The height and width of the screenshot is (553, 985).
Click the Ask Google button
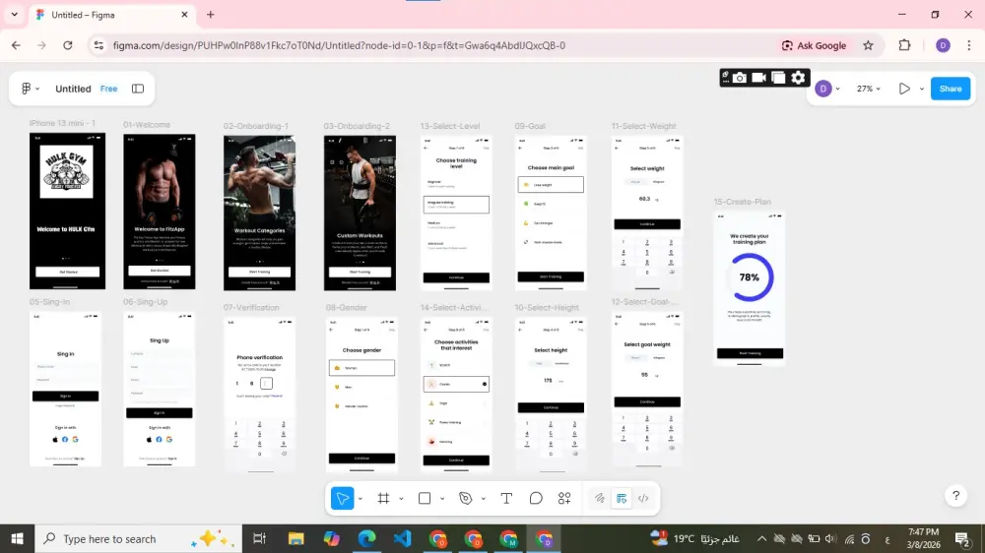coord(814,45)
